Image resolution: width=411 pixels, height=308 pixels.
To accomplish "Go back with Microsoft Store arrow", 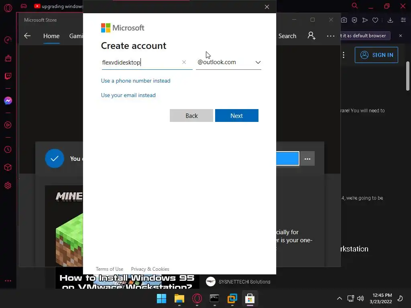I will point(27,36).
